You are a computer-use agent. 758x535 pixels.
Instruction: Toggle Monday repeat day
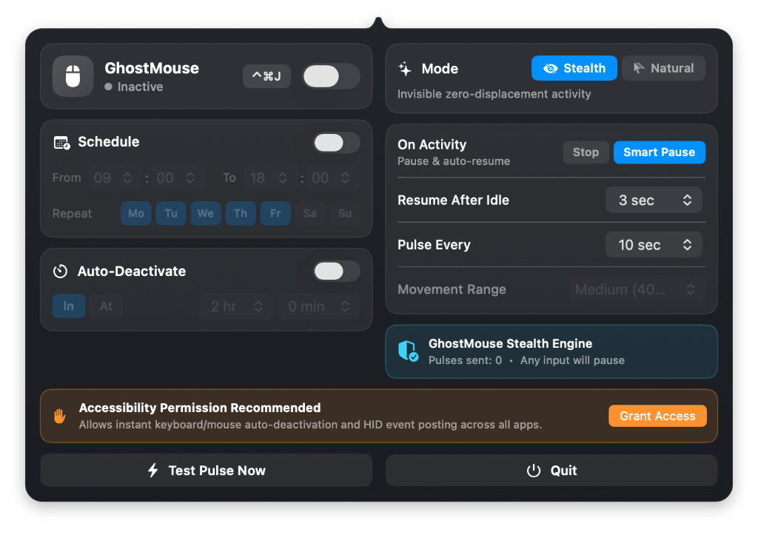pyautogui.click(x=136, y=214)
